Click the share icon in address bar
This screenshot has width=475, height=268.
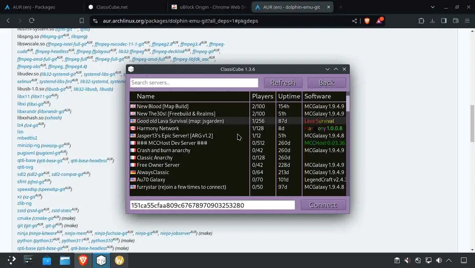[x=355, y=21]
